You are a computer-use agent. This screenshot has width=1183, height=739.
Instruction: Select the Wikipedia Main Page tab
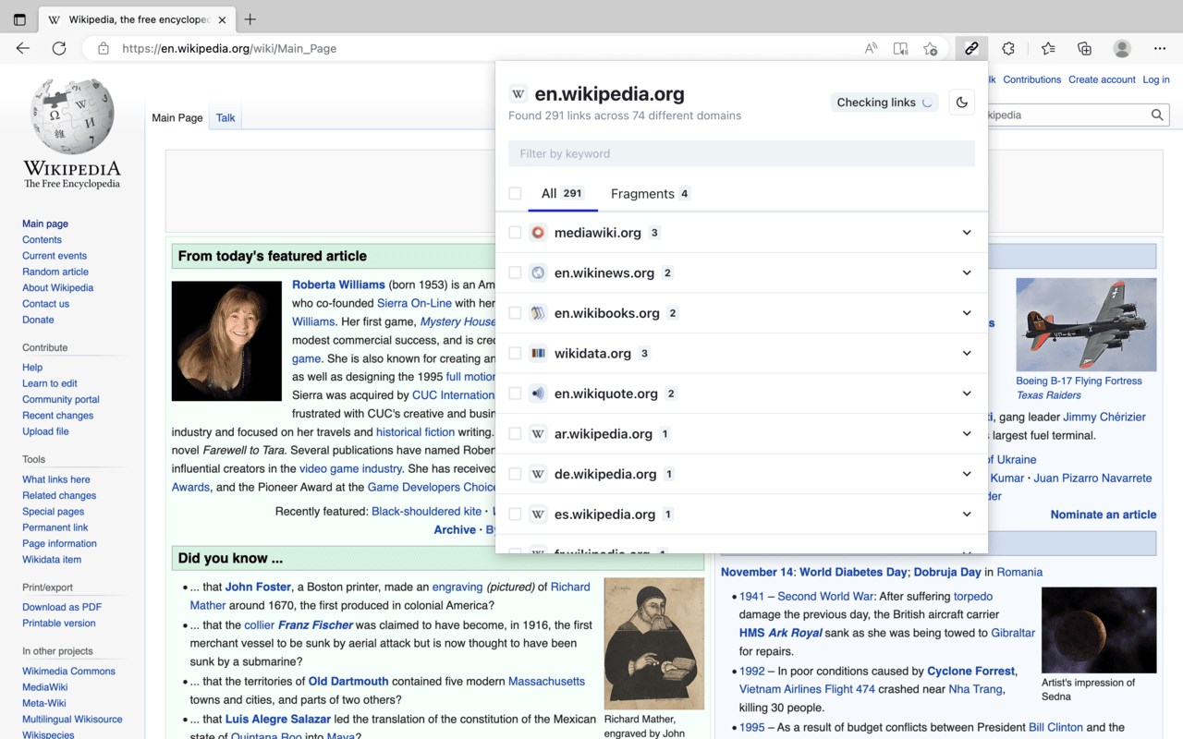tap(177, 117)
